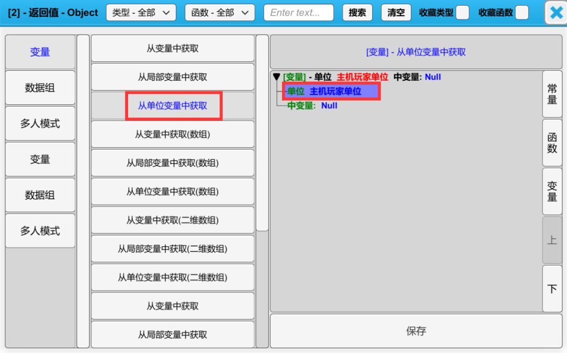The height and width of the screenshot is (353, 567).
Task: Open the 类型 - 全部 dropdown
Action: point(141,13)
